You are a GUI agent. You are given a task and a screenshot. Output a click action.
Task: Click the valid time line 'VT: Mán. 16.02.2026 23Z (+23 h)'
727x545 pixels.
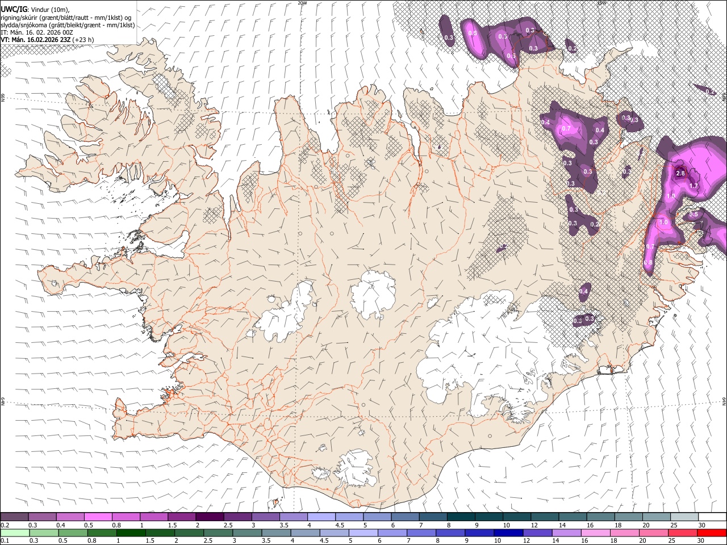click(47, 40)
